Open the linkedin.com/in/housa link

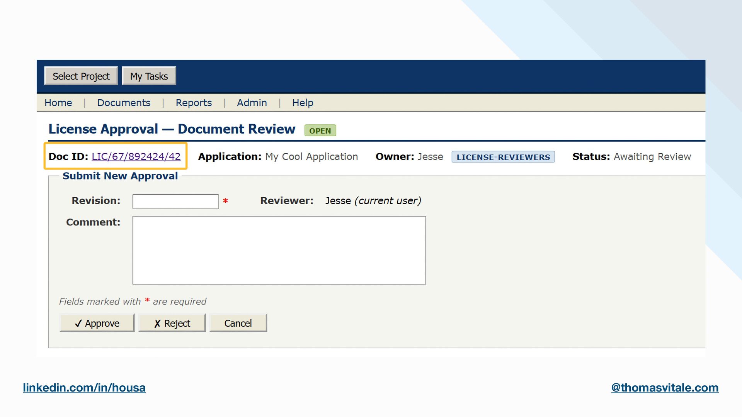pos(84,387)
